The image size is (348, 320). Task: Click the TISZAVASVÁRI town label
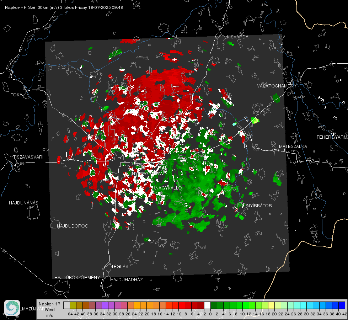point(28,157)
